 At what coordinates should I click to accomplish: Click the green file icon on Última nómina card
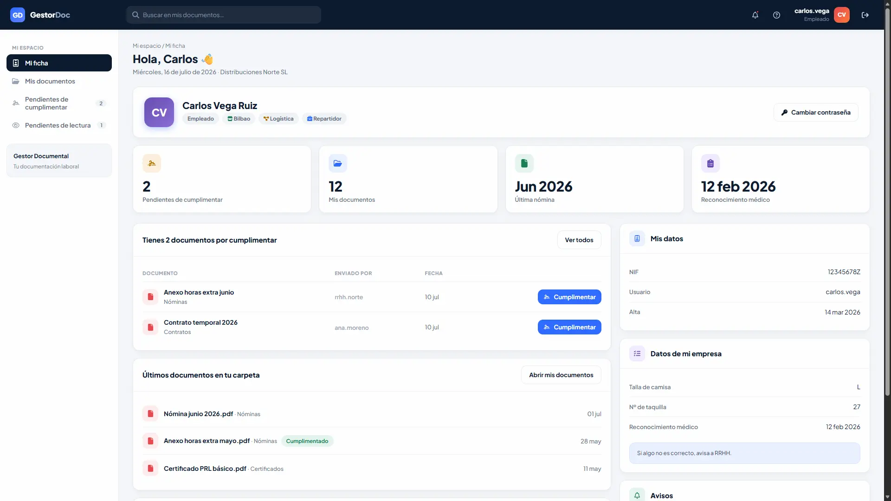(524, 163)
